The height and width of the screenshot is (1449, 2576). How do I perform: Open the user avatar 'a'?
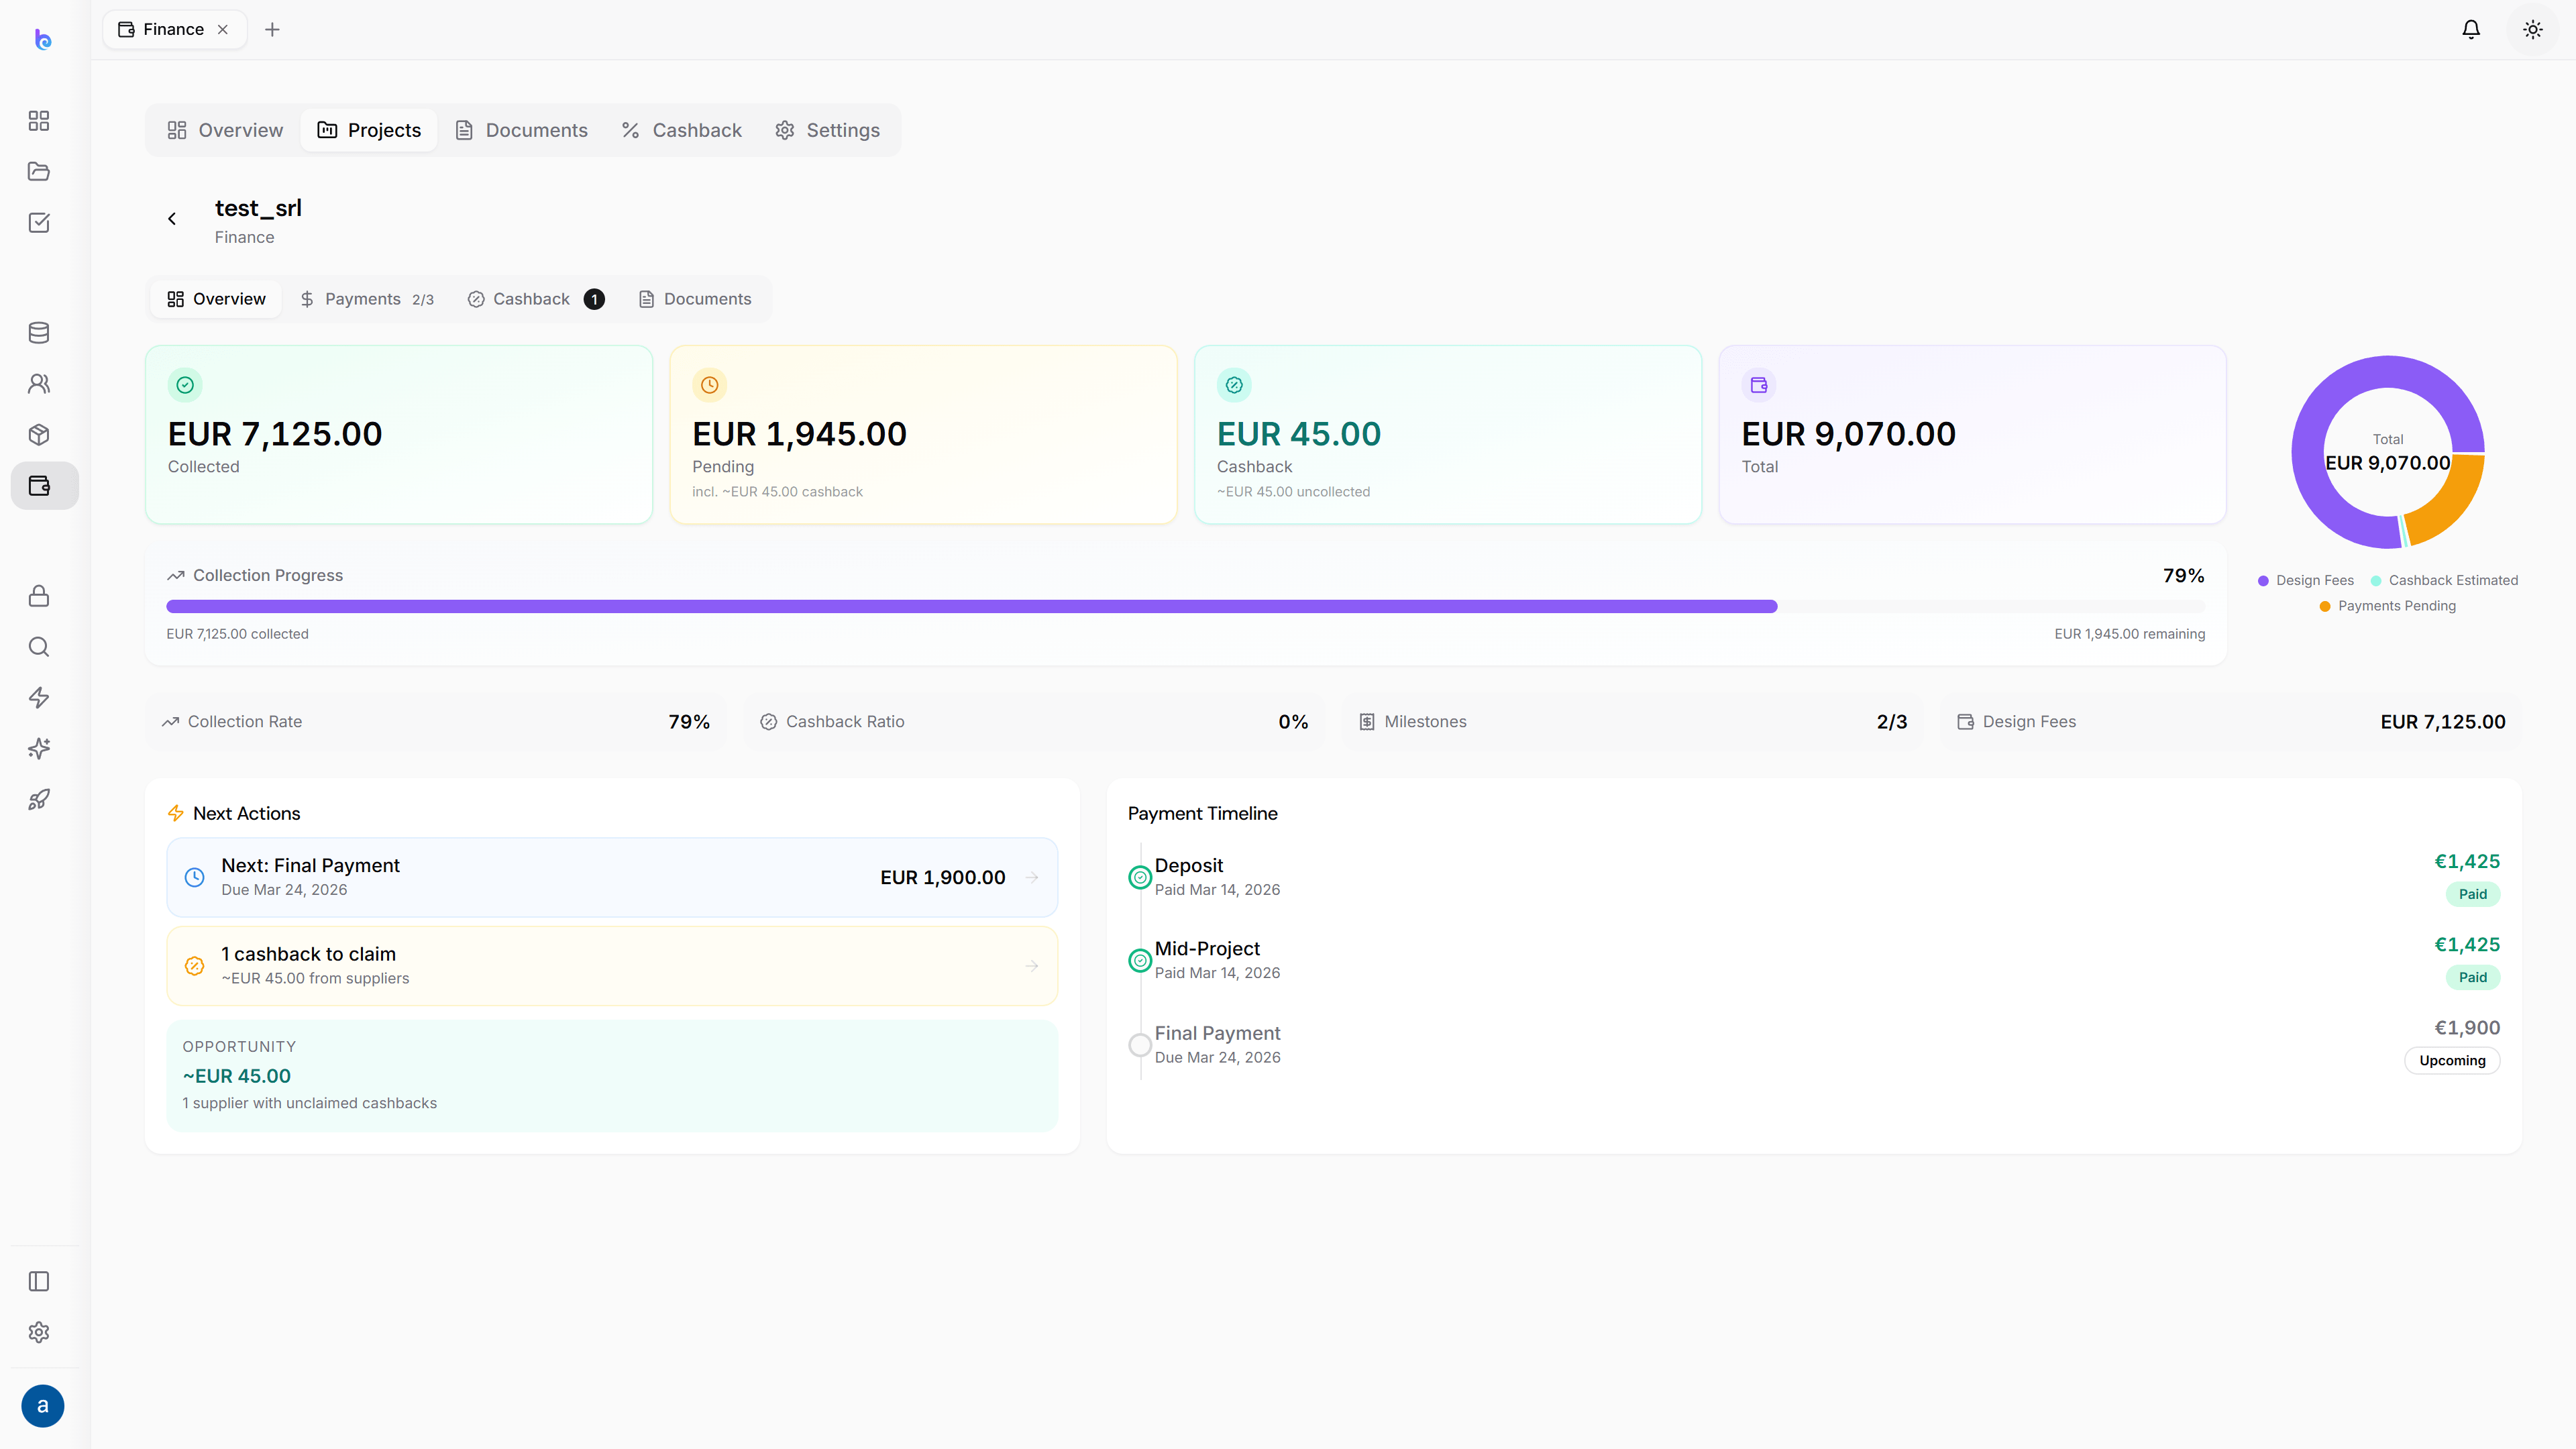click(42, 1406)
